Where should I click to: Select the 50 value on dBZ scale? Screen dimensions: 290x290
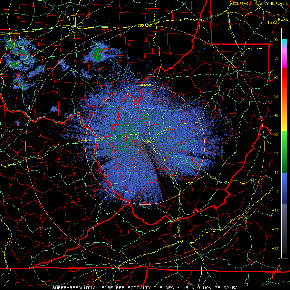[x=277, y=97]
